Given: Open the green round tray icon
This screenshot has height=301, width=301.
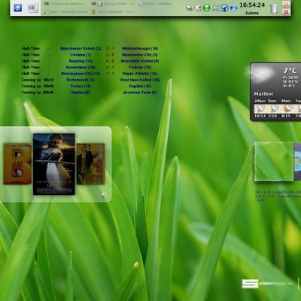Looking at the screenshot, I should tap(206, 8).
